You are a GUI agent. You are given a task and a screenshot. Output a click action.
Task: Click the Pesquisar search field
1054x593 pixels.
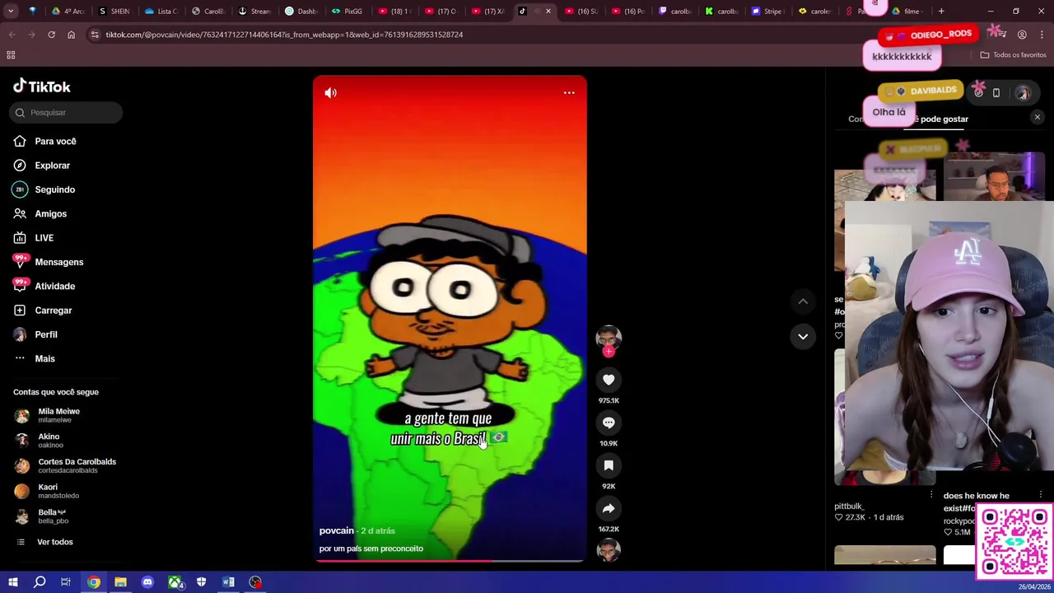68,112
